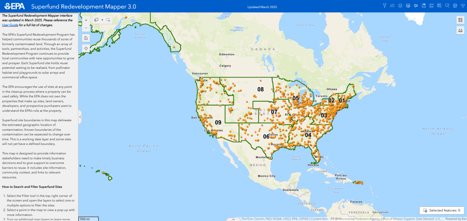Open the Layers list
This screenshot has width=467, height=221.
pos(400,5)
